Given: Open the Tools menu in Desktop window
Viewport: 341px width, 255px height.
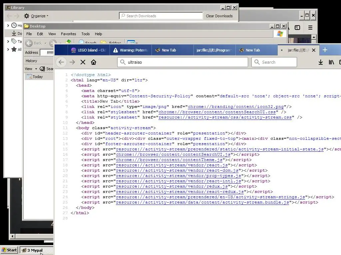Looking at the screenshot, I should coord(86,34).
